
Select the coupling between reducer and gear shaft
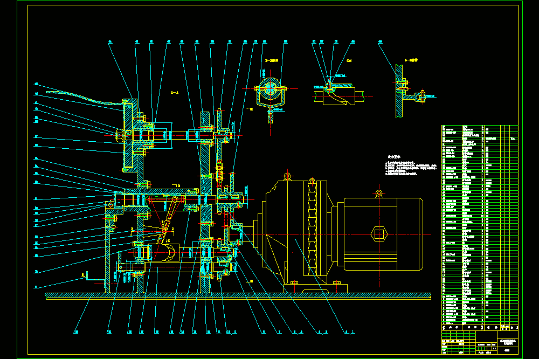(235, 234)
